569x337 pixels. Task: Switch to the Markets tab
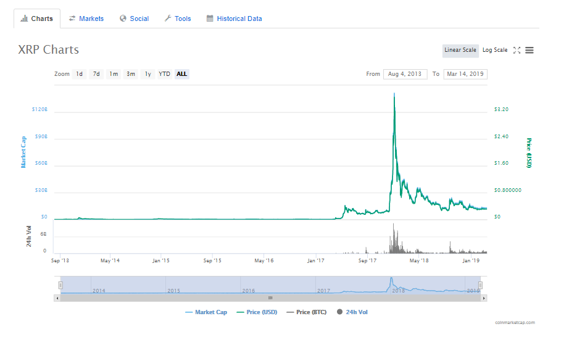click(x=86, y=19)
